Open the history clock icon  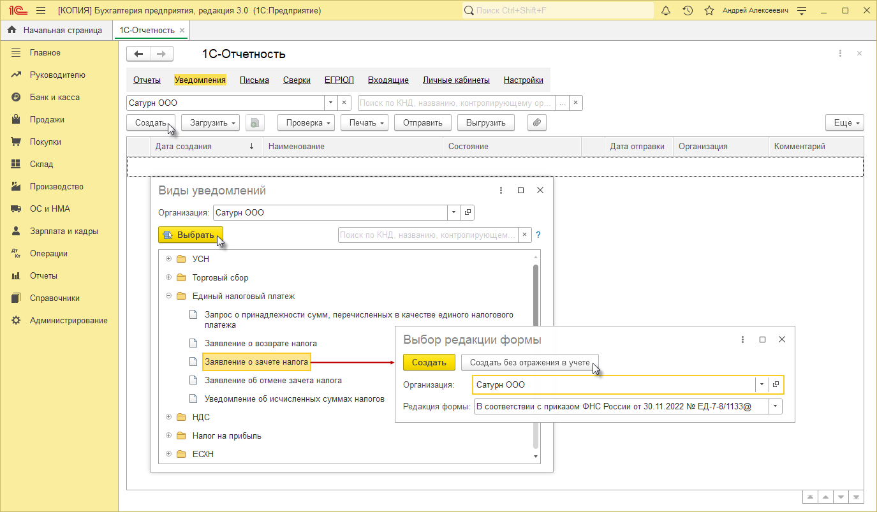coord(688,11)
